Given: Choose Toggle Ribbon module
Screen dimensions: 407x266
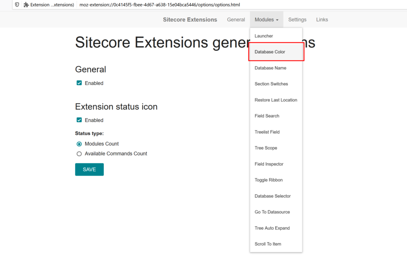Looking at the screenshot, I should [x=276, y=180].
